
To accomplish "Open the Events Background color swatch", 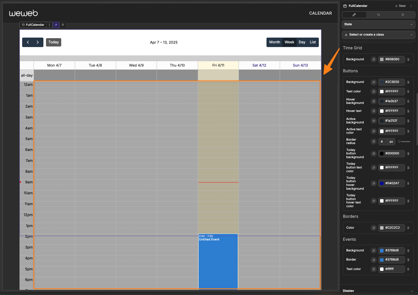I will click(x=382, y=251).
